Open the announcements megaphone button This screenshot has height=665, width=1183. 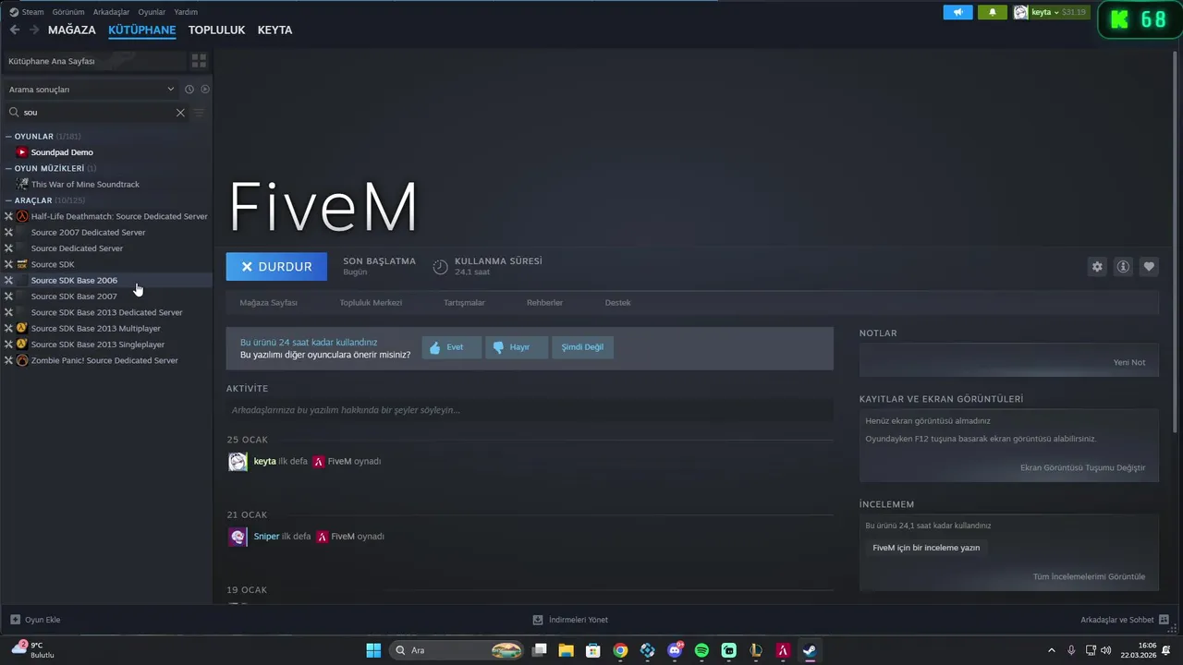(957, 12)
